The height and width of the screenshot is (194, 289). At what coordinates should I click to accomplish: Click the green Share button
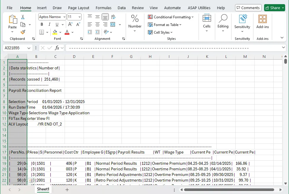(274, 8)
